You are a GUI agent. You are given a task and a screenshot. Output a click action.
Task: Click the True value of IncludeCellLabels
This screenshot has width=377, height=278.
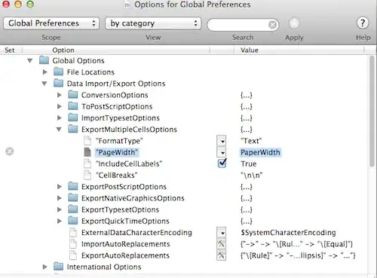point(249,163)
